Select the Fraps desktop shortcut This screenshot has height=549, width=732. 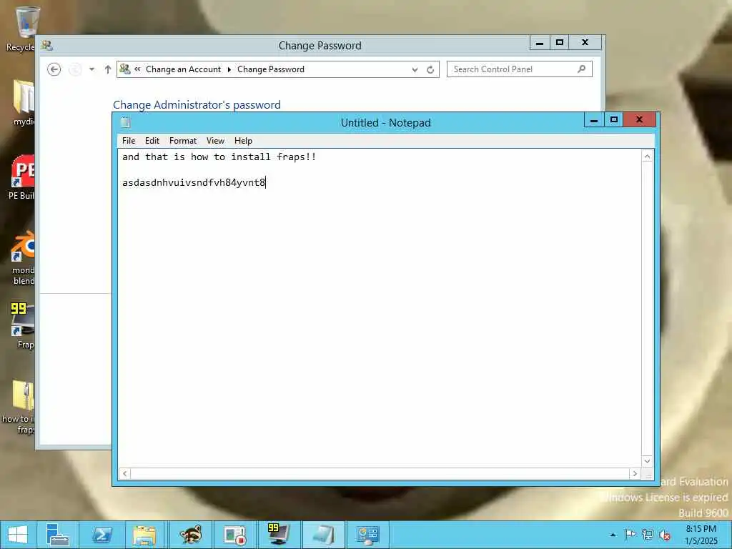tap(24, 326)
